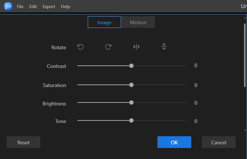247x159 pixels.
Task: Click the vertical scrollbar thumb
Action: [245, 55]
